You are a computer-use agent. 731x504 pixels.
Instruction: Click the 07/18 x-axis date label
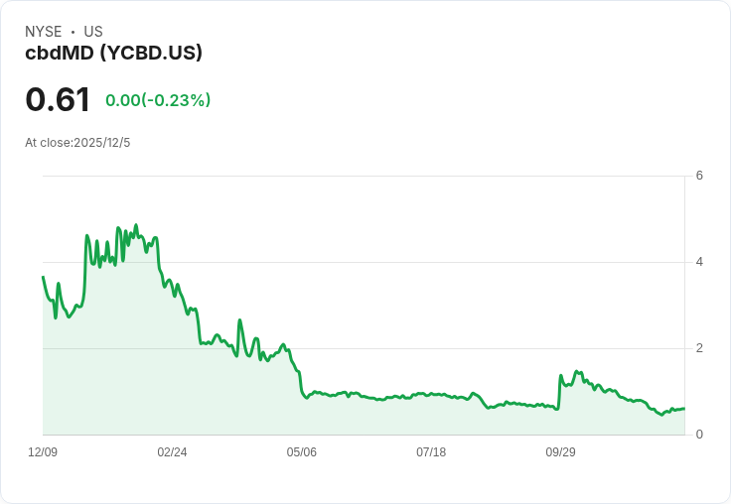pos(431,452)
